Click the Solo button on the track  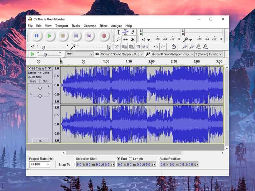point(46,81)
